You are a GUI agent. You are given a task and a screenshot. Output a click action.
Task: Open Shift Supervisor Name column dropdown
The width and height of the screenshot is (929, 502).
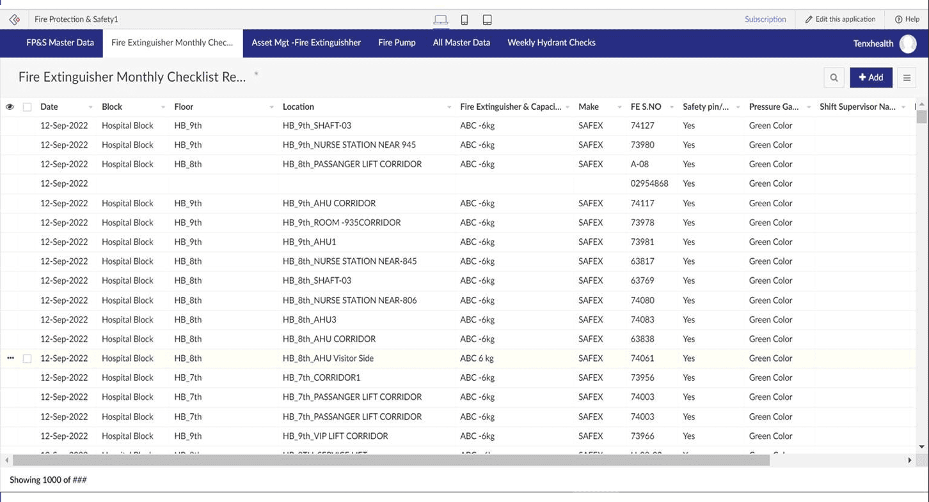click(903, 107)
